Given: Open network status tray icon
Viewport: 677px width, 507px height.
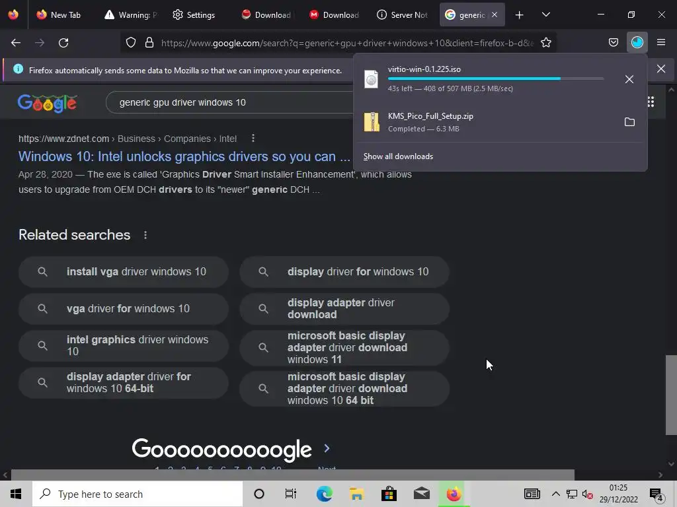Looking at the screenshot, I should (572, 494).
